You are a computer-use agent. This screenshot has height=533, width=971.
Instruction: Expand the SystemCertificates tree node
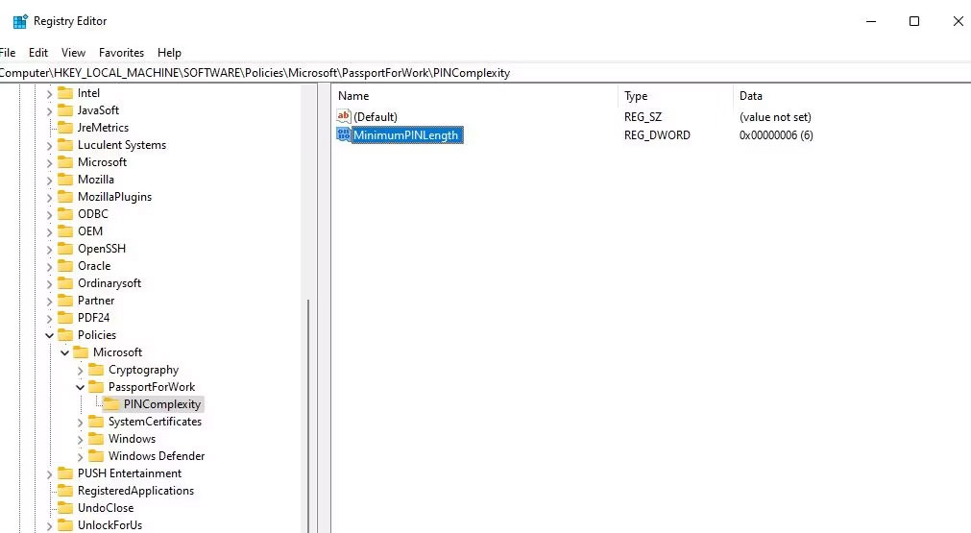click(x=81, y=422)
